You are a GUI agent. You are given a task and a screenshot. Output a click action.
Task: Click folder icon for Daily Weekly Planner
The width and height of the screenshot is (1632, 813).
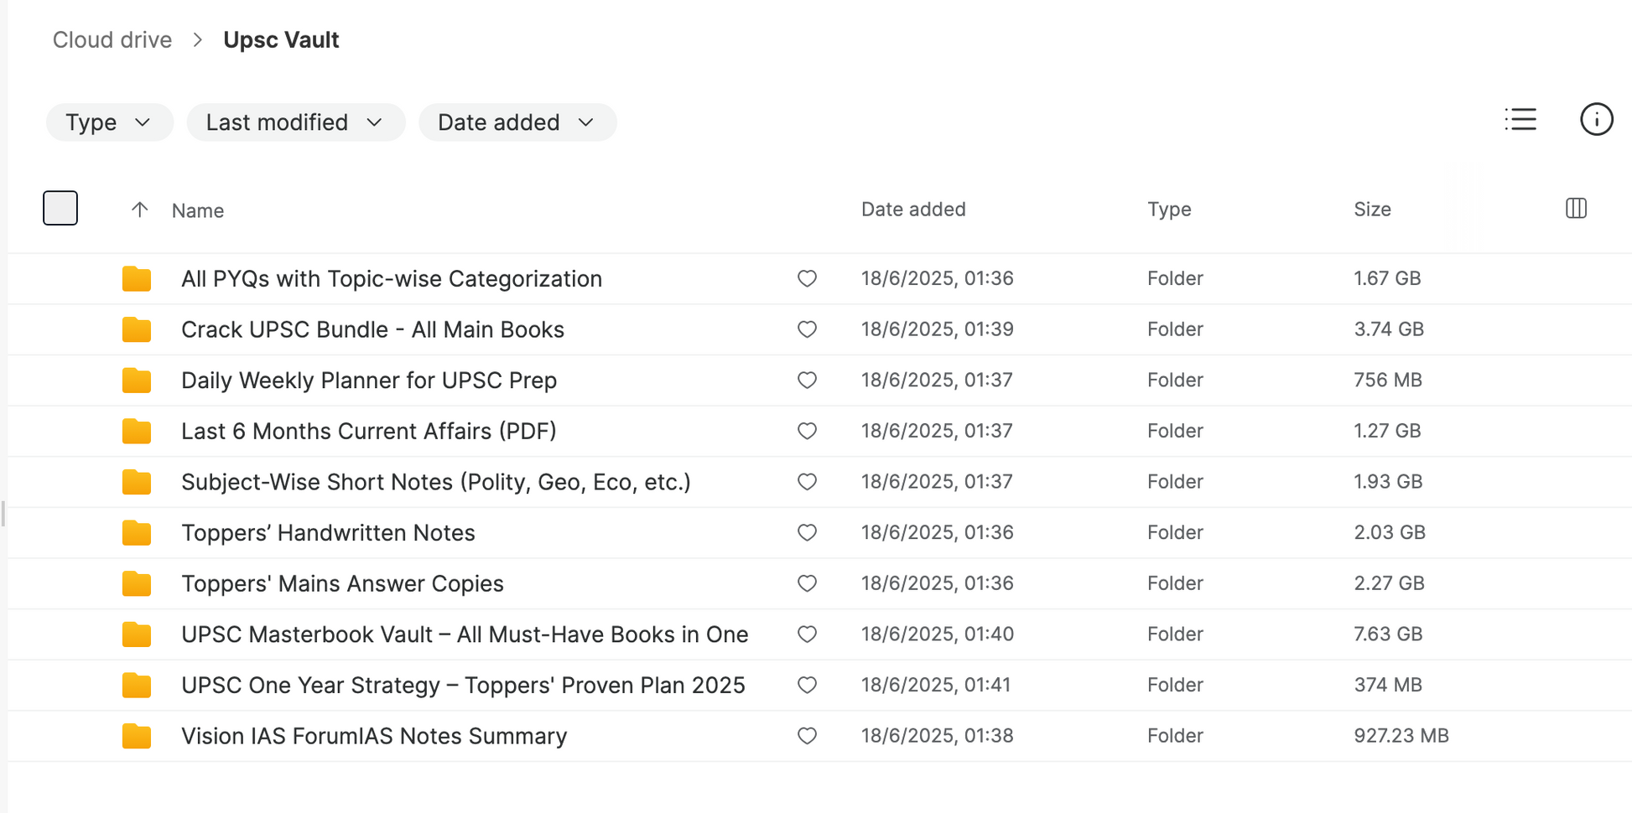pyautogui.click(x=137, y=381)
